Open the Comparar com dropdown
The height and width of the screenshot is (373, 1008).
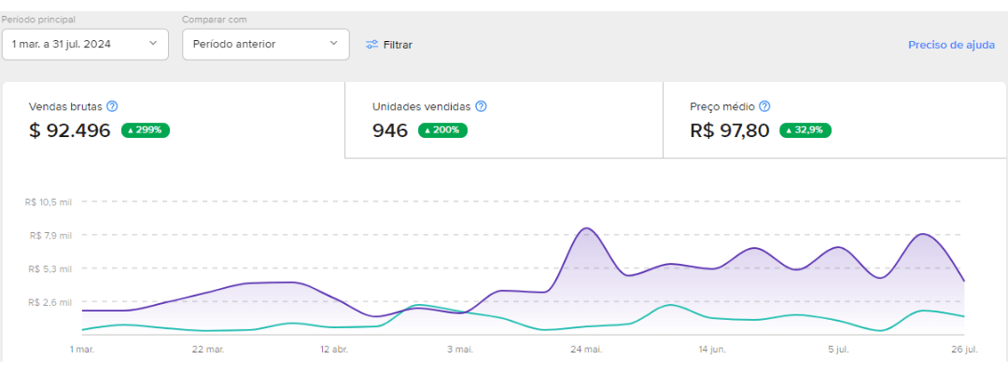click(x=266, y=45)
